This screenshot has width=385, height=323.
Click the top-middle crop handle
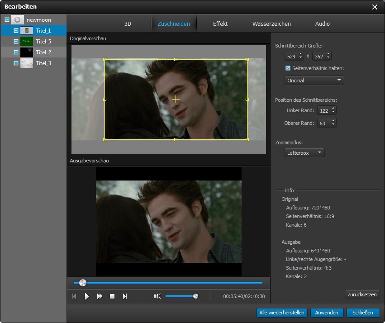tap(176, 59)
